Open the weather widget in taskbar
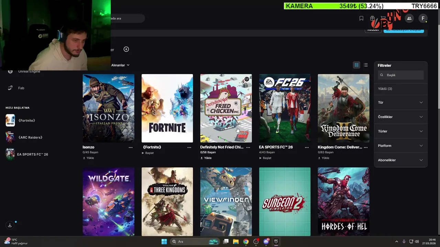Viewport: 440px width, 247px height. (x=16, y=242)
